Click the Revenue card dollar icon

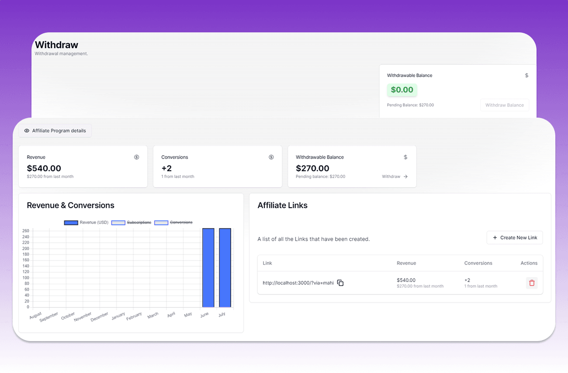click(136, 157)
